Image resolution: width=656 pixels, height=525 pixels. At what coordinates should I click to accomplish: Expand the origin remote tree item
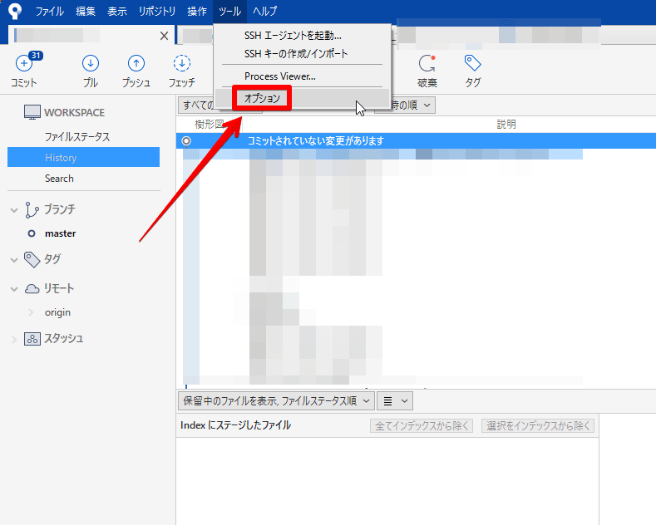[x=31, y=312]
